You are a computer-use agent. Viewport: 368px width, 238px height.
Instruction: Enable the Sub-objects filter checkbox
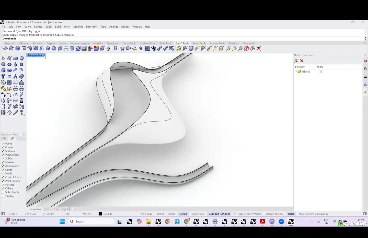[x=3, y=192]
